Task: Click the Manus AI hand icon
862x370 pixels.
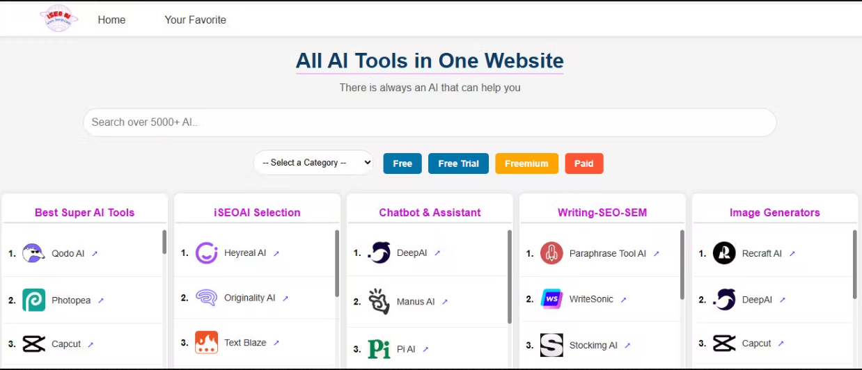Action: [379, 301]
